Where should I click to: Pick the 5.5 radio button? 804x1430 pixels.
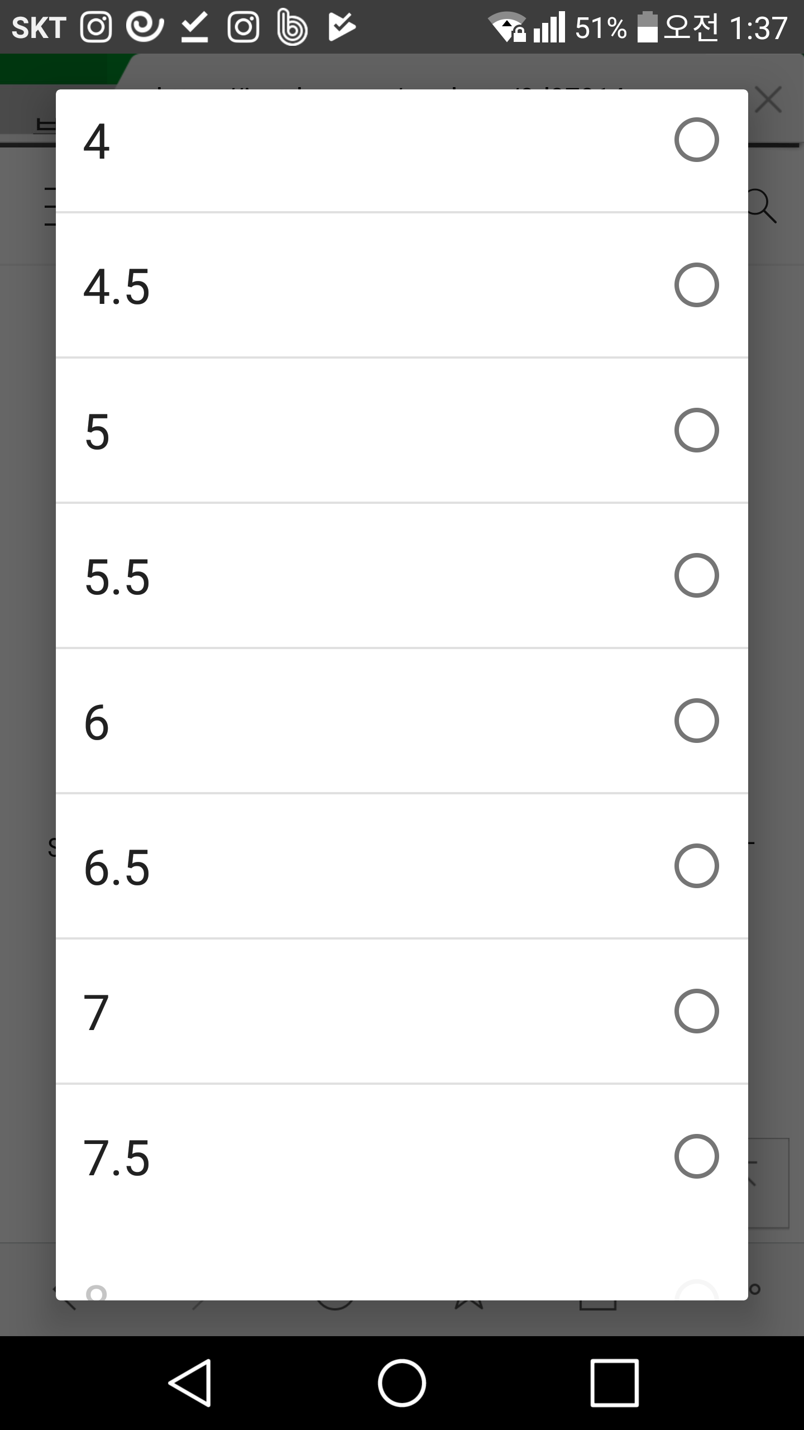tap(696, 575)
